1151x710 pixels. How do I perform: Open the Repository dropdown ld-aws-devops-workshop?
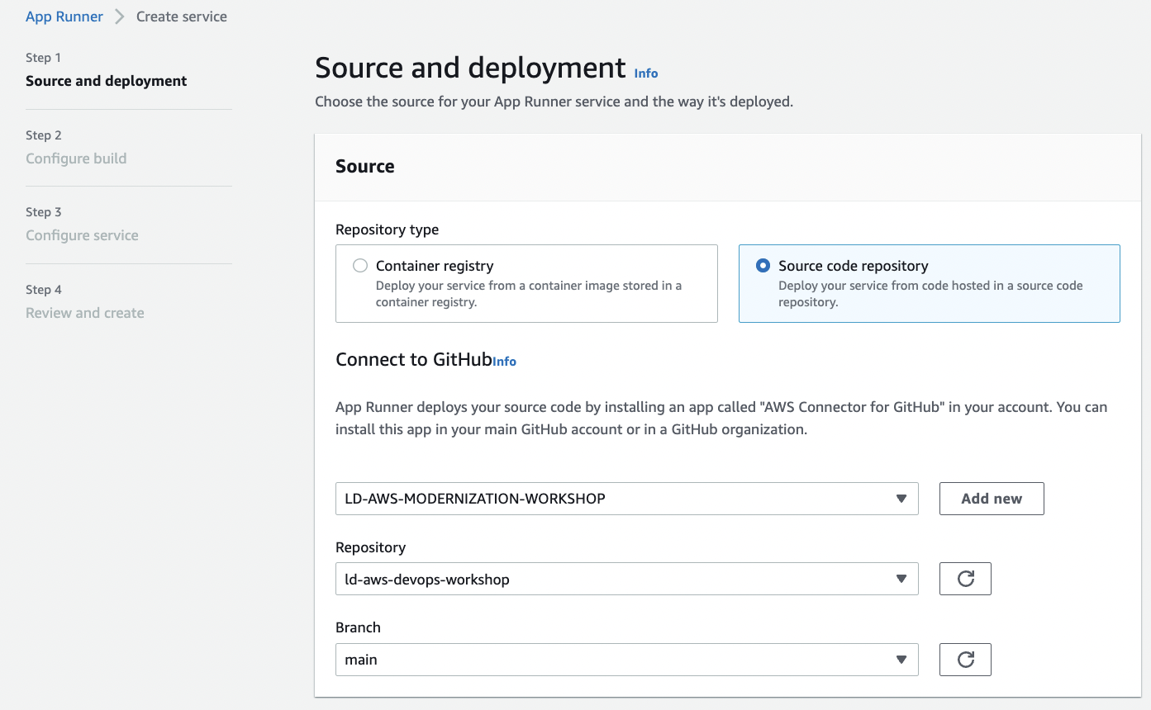tap(626, 579)
